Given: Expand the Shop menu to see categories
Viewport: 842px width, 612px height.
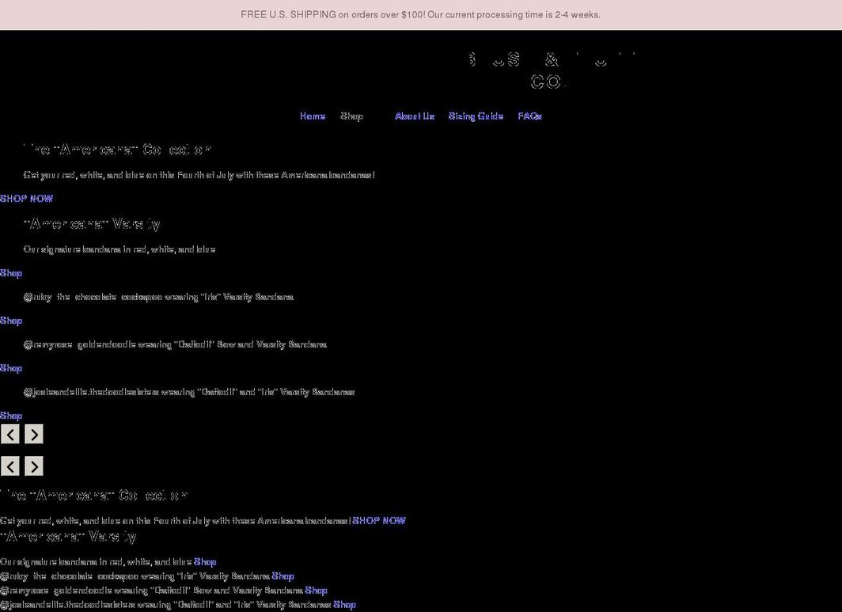Looking at the screenshot, I should [x=351, y=116].
